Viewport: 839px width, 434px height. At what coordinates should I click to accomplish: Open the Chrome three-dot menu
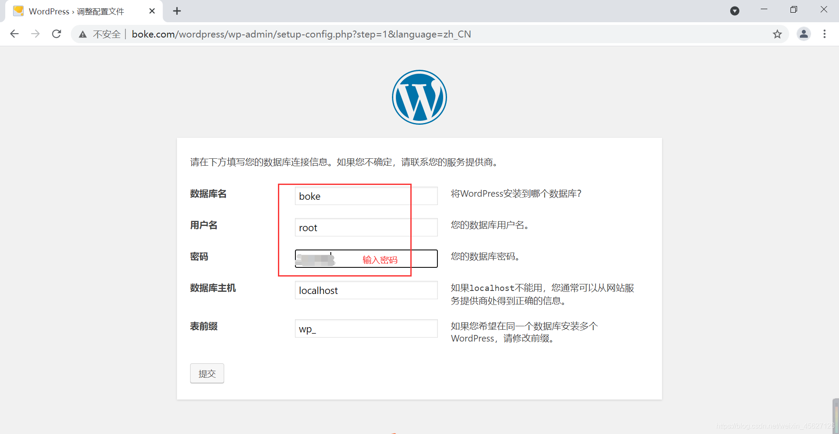(825, 34)
